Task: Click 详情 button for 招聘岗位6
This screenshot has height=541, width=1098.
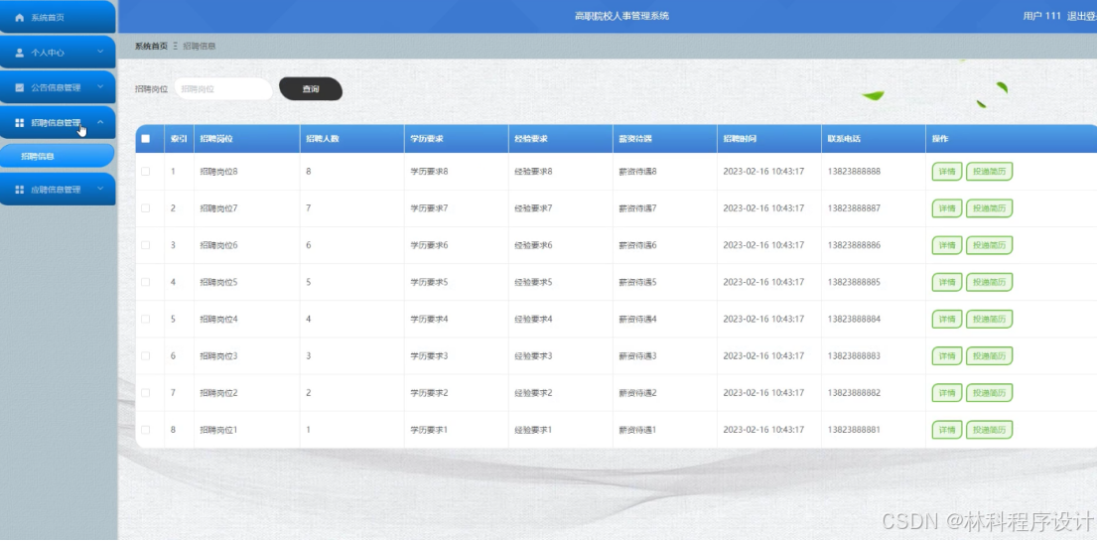Action: tap(947, 245)
